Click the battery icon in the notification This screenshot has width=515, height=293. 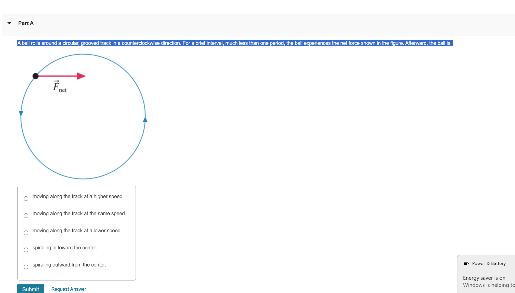click(x=466, y=264)
